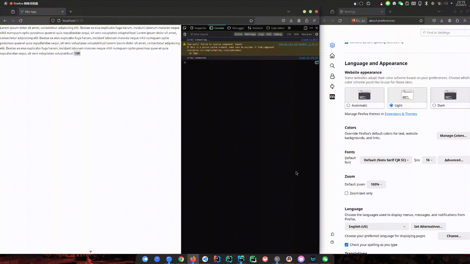Toggle the Debug console filter
The image size is (470, 264).
tap(278, 34)
